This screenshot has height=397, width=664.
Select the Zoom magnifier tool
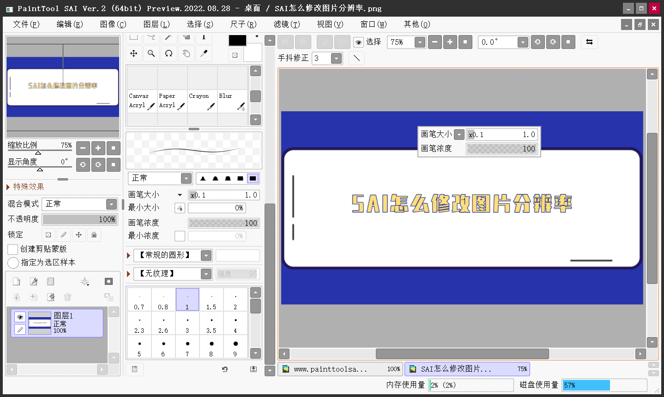tap(151, 54)
